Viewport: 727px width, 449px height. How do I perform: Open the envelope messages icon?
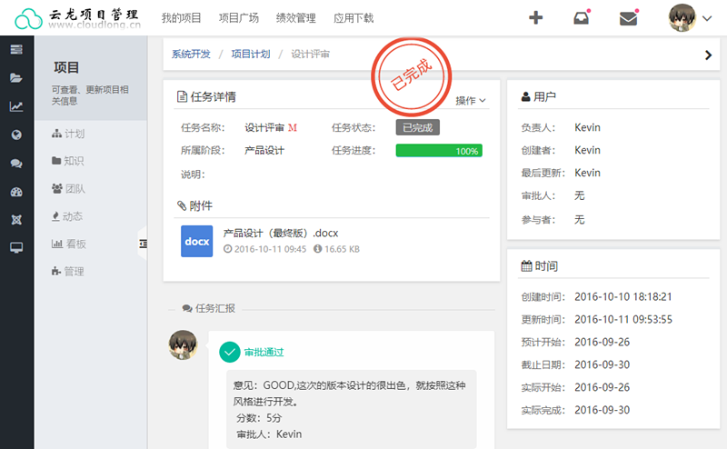(x=628, y=18)
